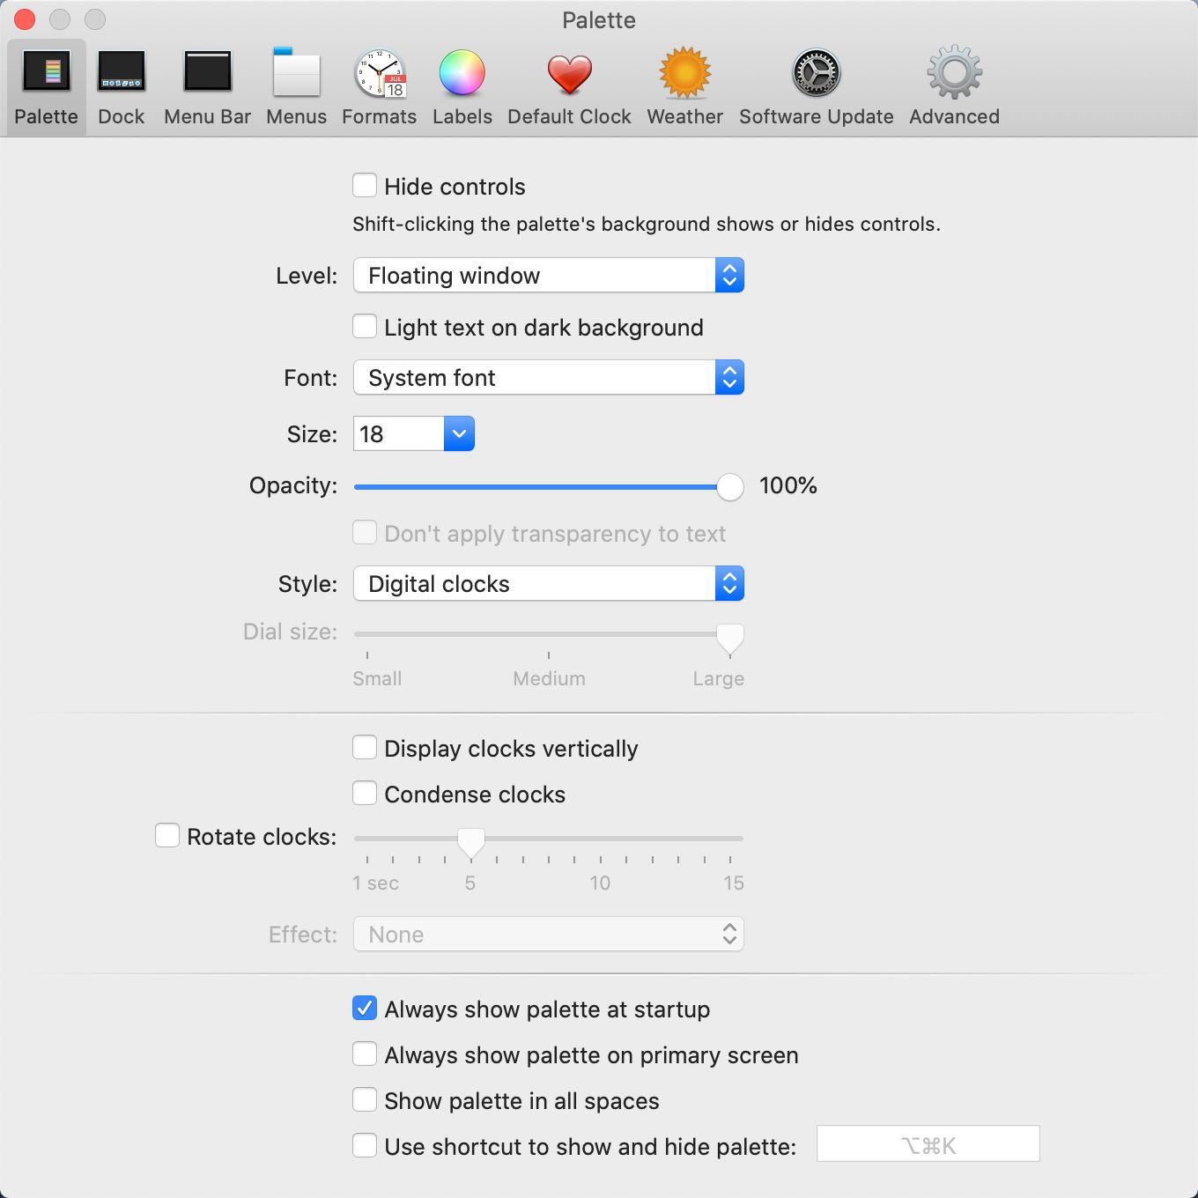
Task: Open the Software Update gear icon
Action: [817, 72]
